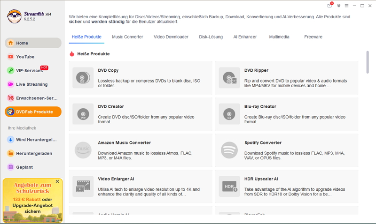376x224 pixels.
Task: Open the Home sidebar item
Action: coord(33,43)
